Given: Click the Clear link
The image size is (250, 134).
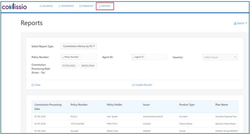Looking at the screenshot, I should click(x=36, y=85).
